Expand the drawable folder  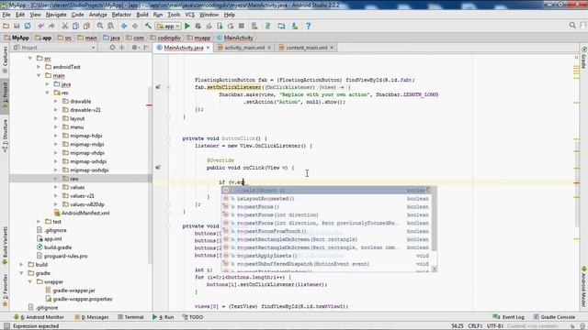[x=56, y=102]
